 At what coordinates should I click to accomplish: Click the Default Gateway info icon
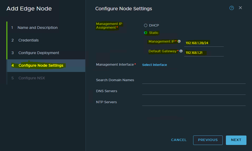pyautogui.click(x=181, y=51)
